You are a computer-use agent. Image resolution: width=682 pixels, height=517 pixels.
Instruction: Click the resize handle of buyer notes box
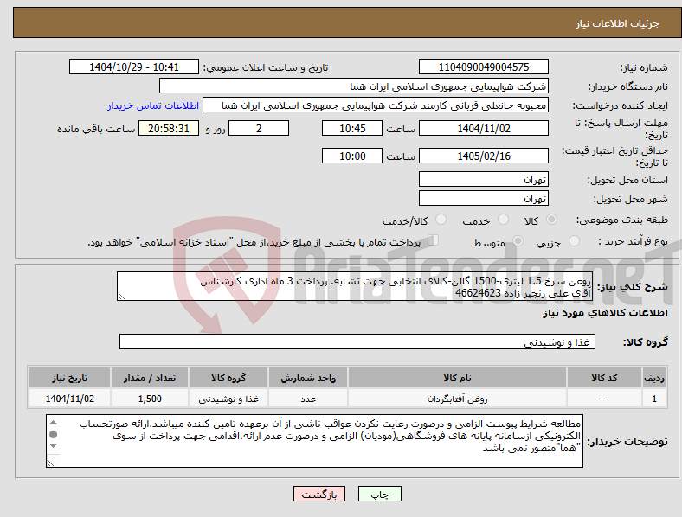click(50, 463)
